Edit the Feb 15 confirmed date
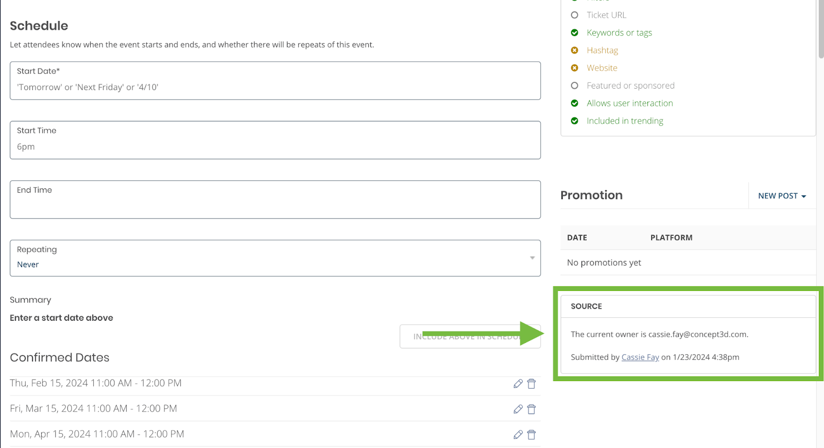824x448 pixels. point(518,384)
